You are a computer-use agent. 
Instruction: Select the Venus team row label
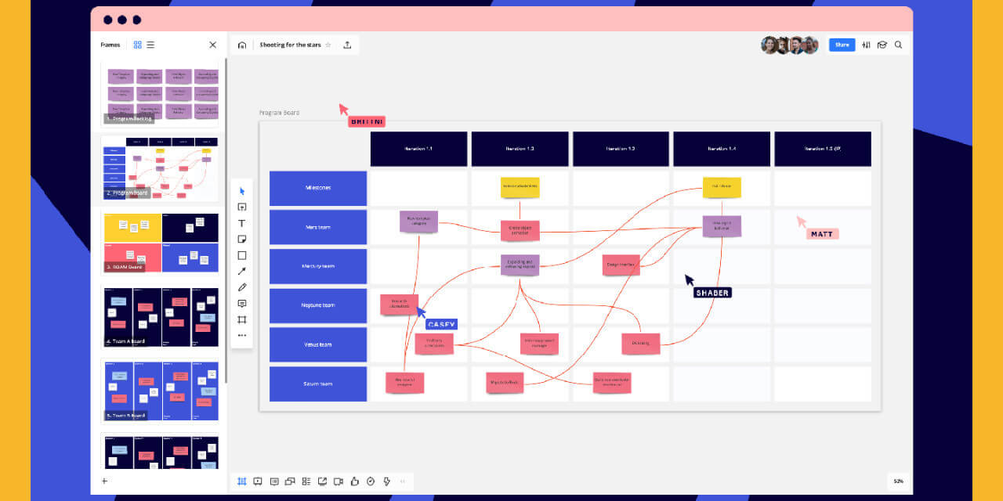tap(318, 344)
